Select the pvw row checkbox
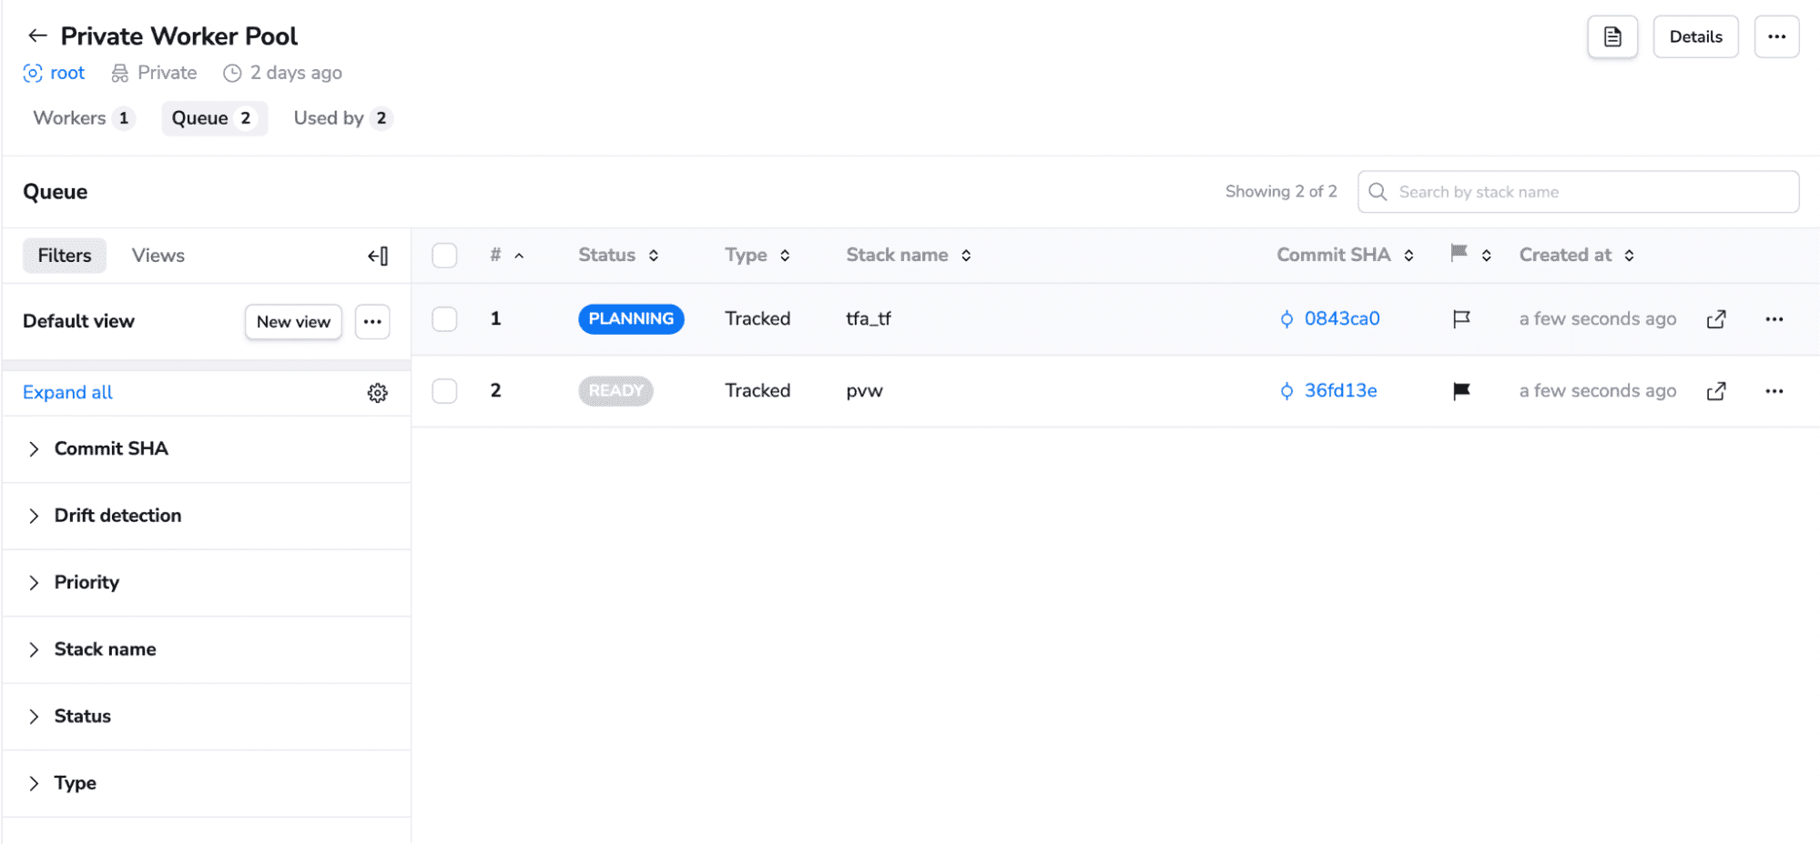Image resolution: width=1820 pixels, height=845 pixels. coord(444,391)
